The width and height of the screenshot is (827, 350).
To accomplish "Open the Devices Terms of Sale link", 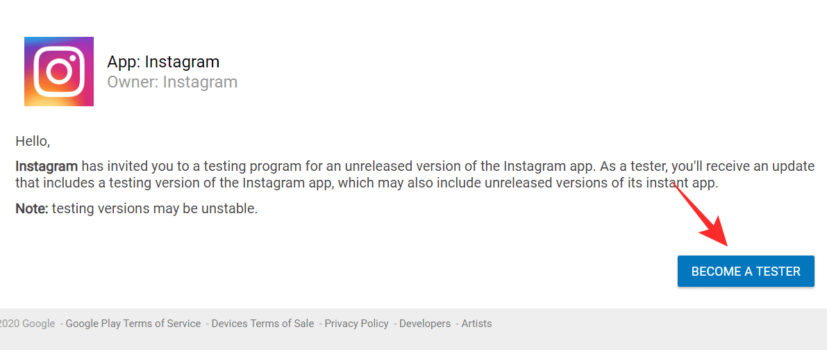I will [x=262, y=324].
